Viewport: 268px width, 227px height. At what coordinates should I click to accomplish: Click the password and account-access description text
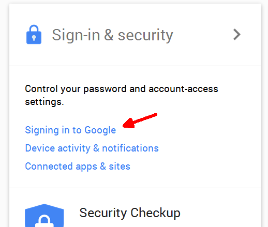click(122, 95)
